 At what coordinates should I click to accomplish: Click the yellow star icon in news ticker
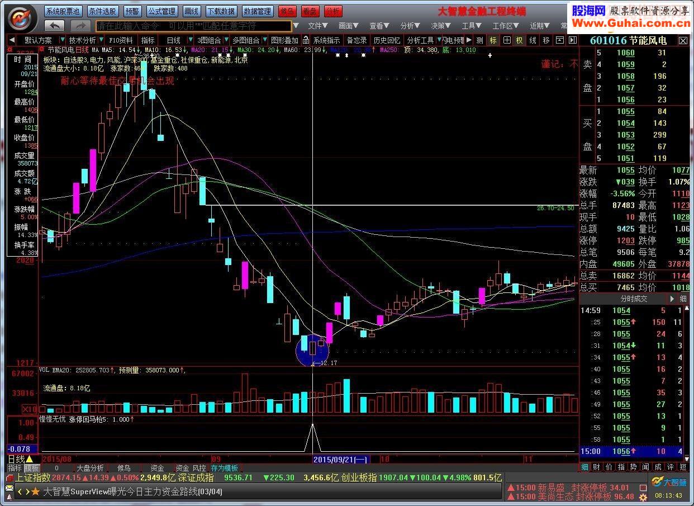pos(35,492)
